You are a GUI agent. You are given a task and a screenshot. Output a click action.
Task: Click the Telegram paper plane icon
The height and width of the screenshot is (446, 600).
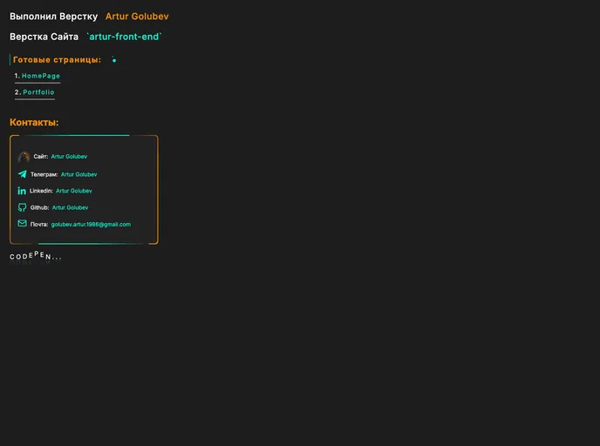22,174
